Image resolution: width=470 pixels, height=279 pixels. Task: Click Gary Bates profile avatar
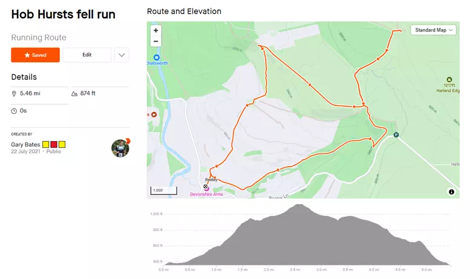pyautogui.click(x=120, y=148)
